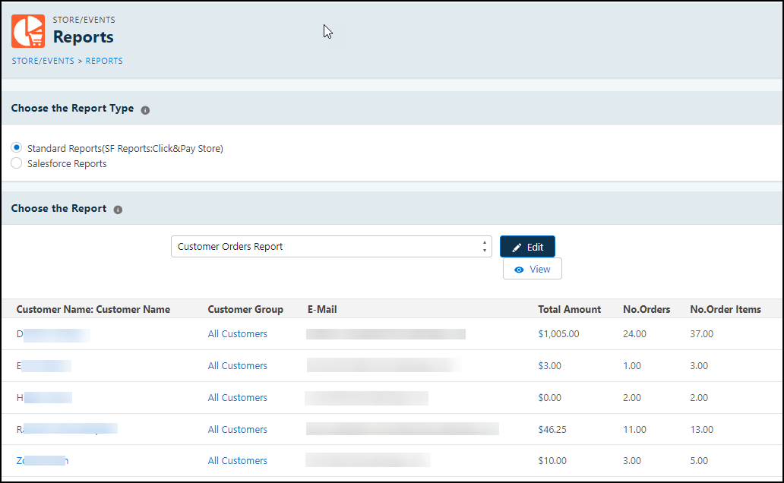Select Salesforce Reports radio button

(17, 163)
